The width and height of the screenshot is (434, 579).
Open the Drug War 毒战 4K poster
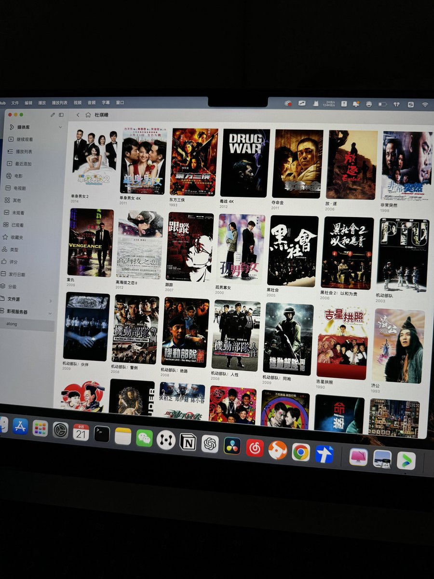click(245, 163)
